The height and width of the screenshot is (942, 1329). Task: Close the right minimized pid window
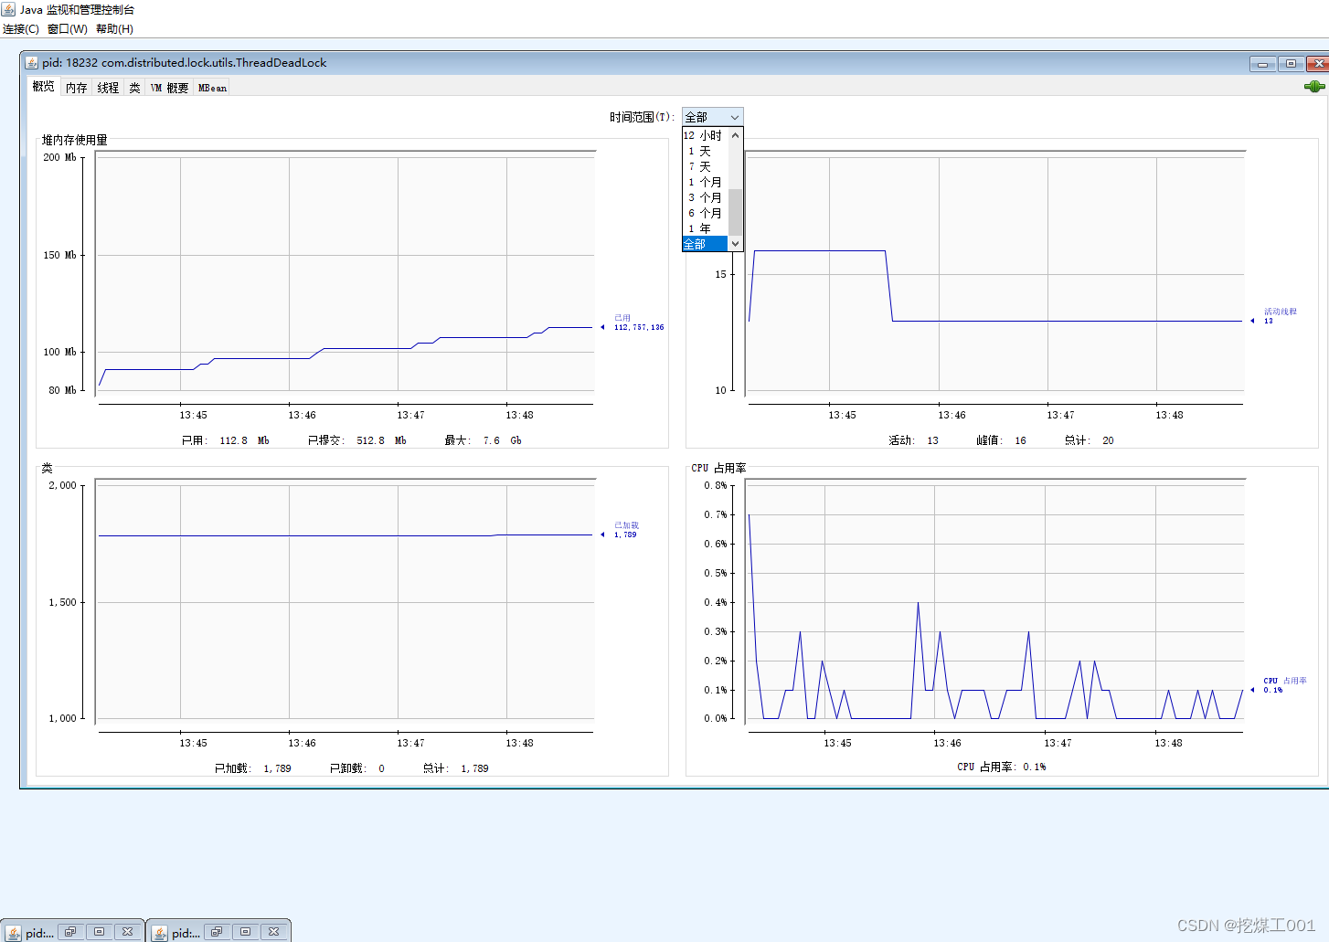[273, 932]
